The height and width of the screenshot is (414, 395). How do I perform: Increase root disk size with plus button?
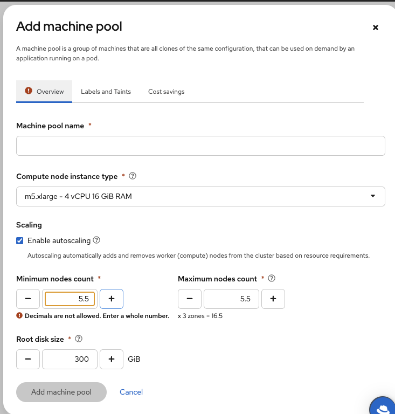(112, 359)
